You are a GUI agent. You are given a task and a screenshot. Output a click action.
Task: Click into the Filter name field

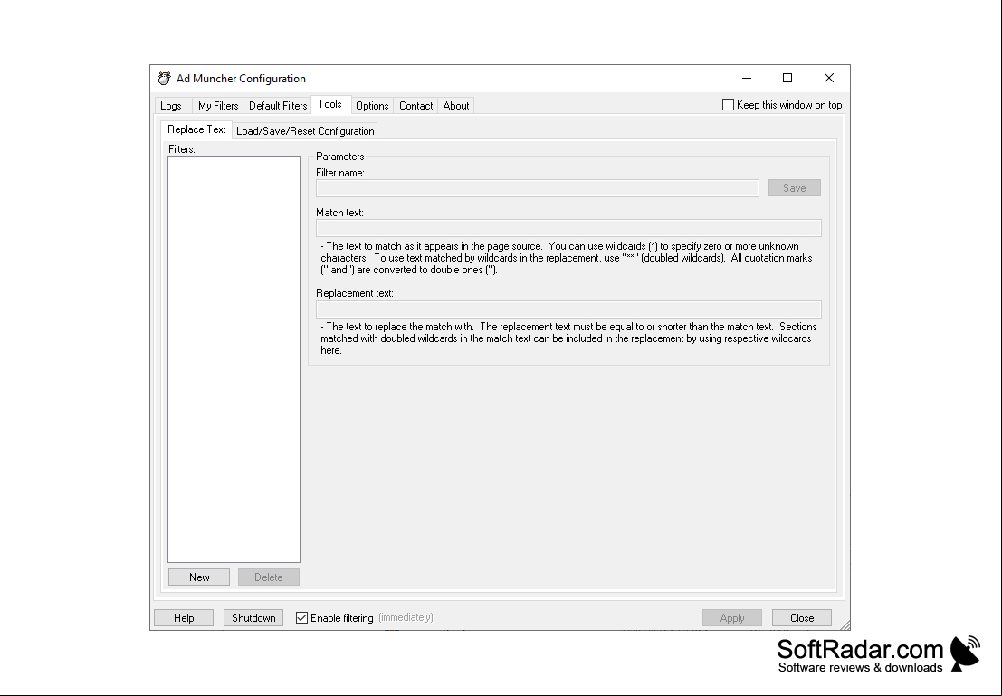(x=538, y=188)
